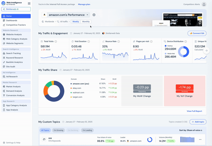Image resolution: width=212 pixels, height=146 pixels.
Task: Switch to the Monthly view
Action: pyautogui.click(x=86, y=22)
